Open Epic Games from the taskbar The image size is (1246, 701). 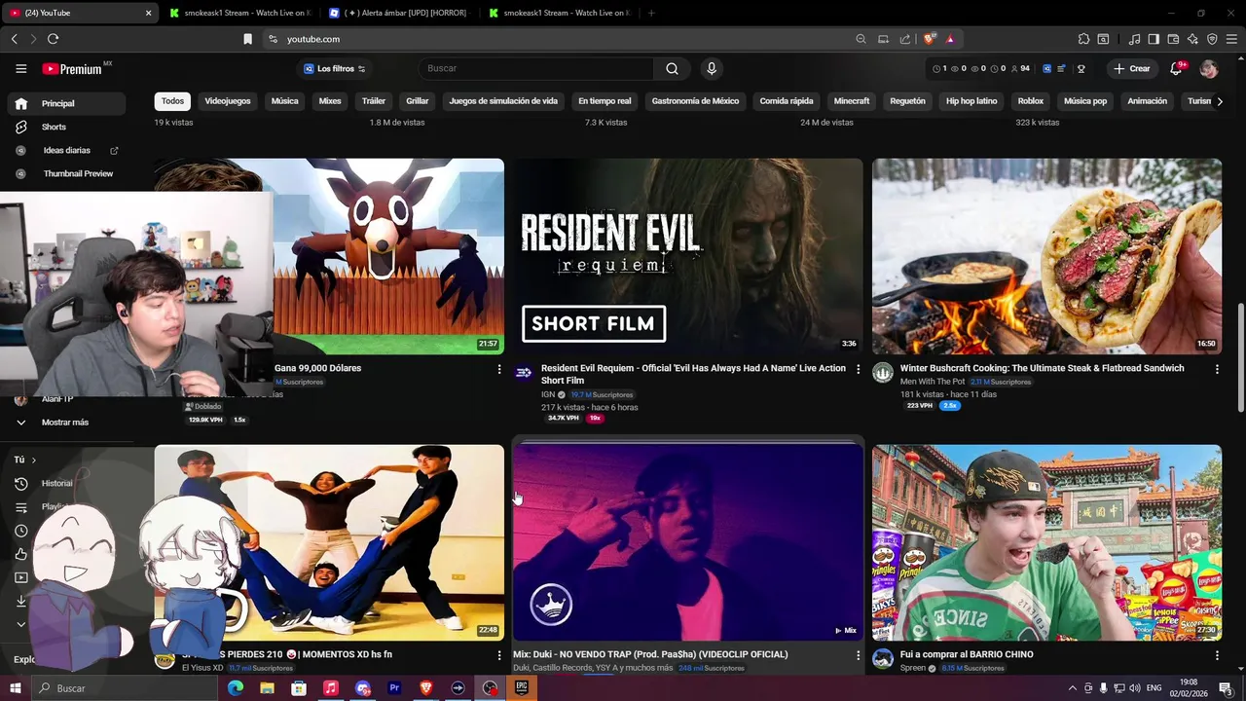click(x=522, y=688)
